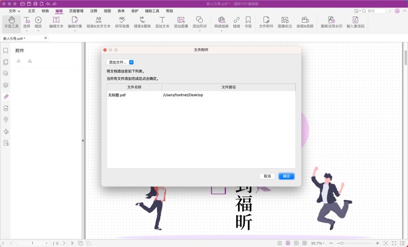Screen dimensions: 408x247
Task: Click the attachments paperclip sidebar icon
Action: pyautogui.click(x=6, y=96)
